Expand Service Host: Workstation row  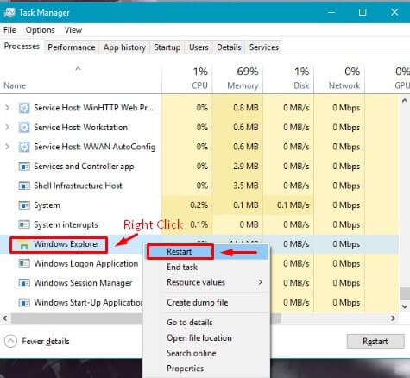tap(7, 127)
